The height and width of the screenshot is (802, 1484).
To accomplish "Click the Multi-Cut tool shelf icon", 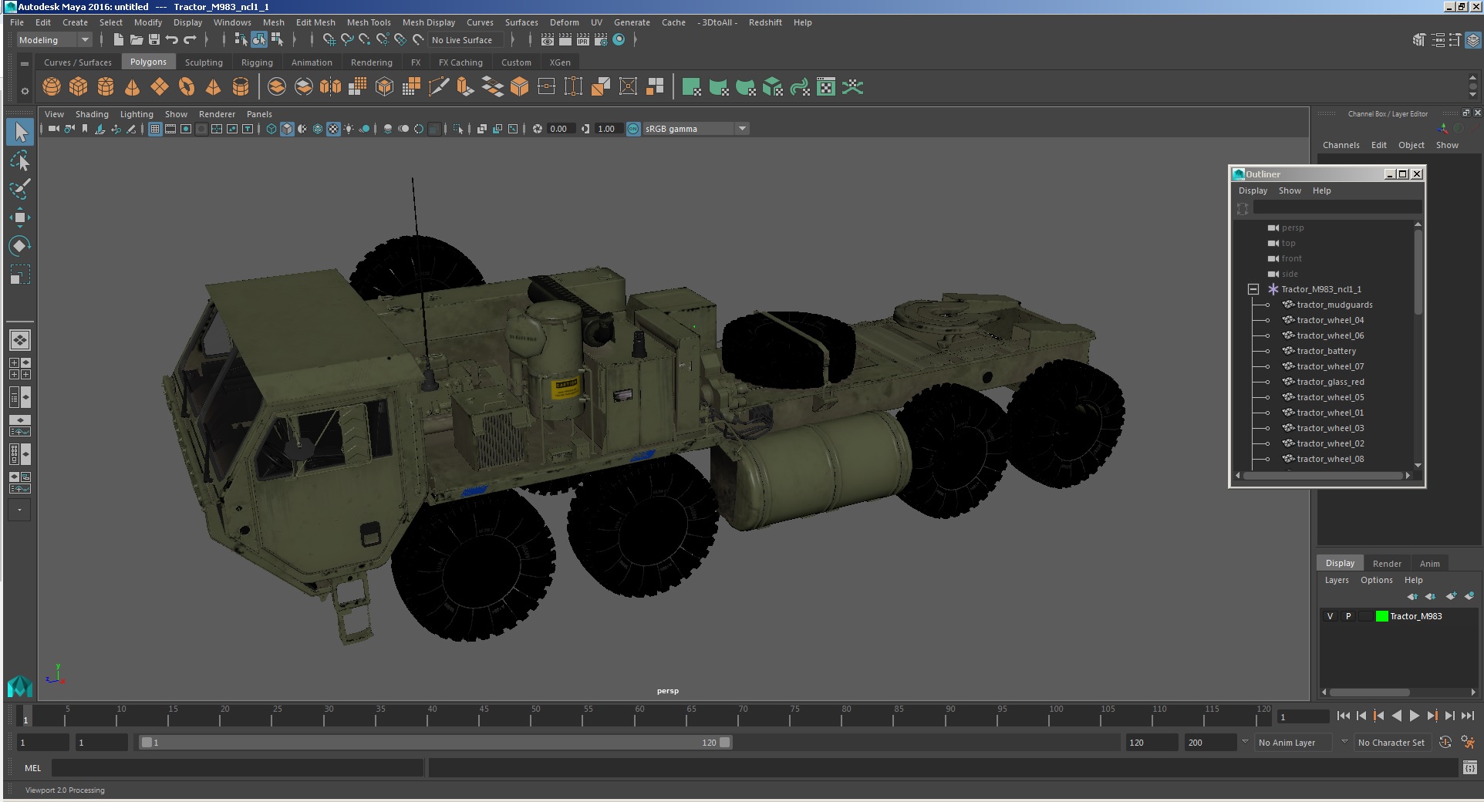I will pos(438,87).
